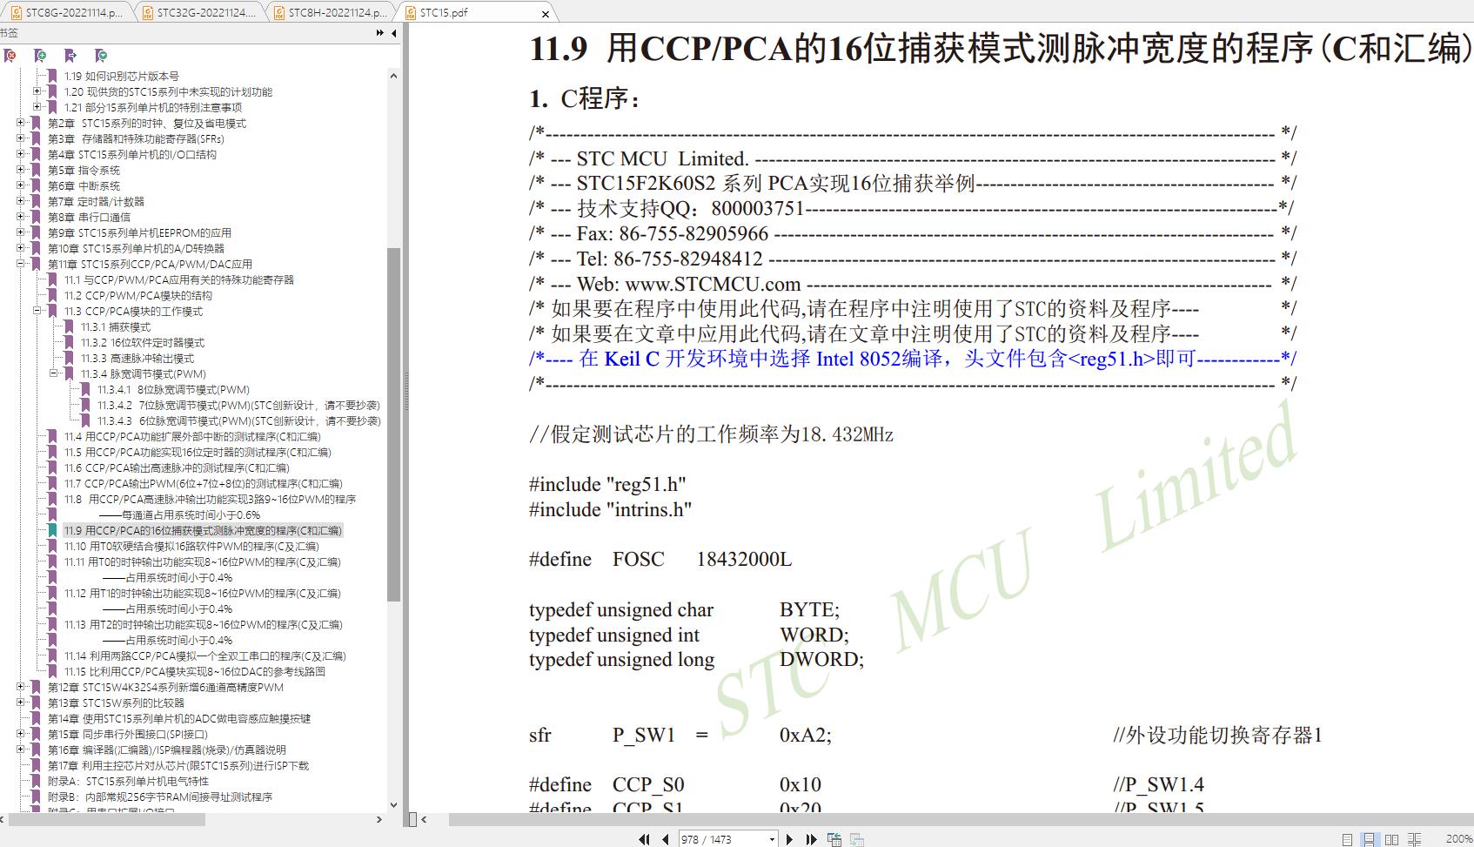Click the bookmark icon beside 第14章
This screenshot has width=1474, height=847.
tap(37, 719)
